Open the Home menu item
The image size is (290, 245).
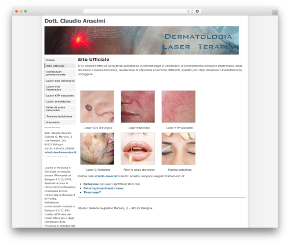[x=60, y=60]
